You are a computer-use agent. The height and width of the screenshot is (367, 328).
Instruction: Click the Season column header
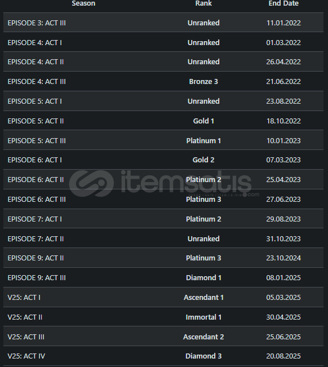pos(83,3)
